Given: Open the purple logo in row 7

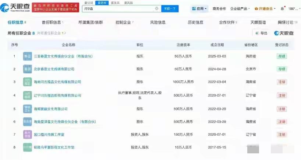Looking at the screenshot, I should tap(28, 135).
